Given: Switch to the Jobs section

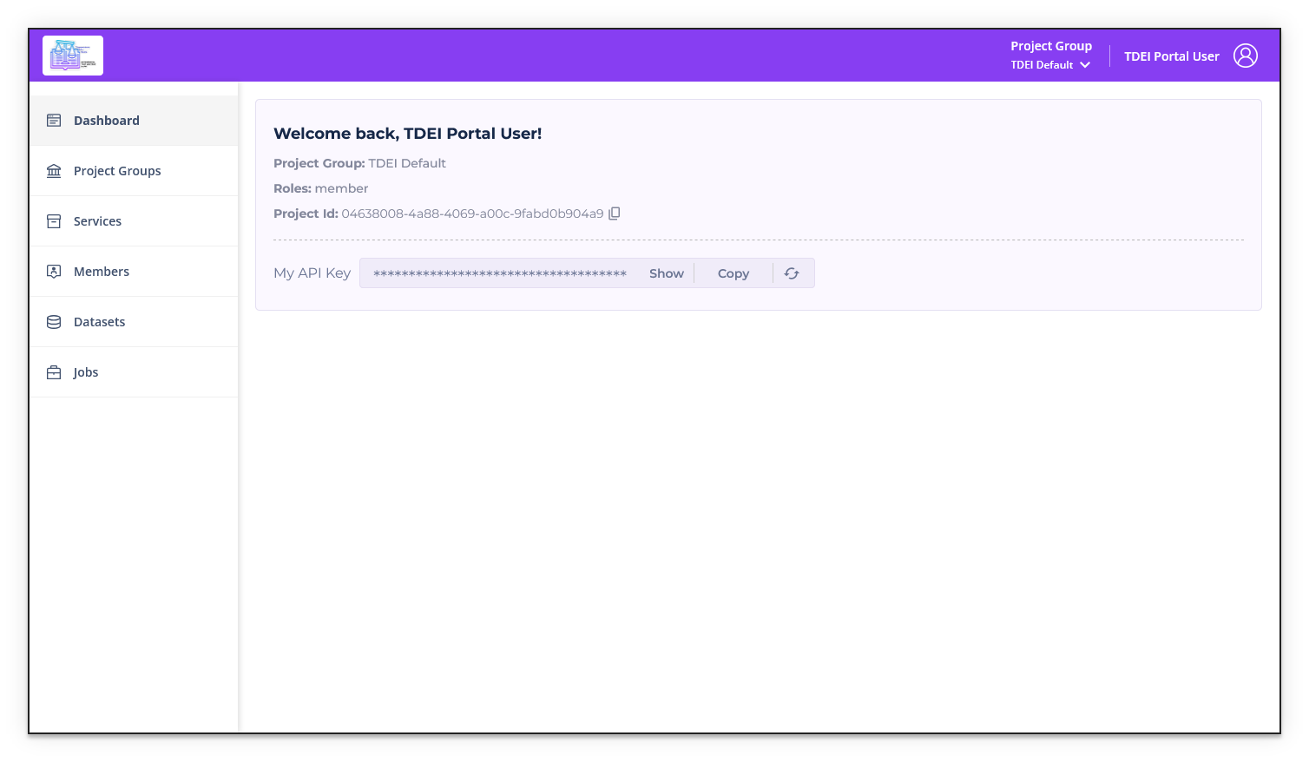Looking at the screenshot, I should [x=86, y=371].
